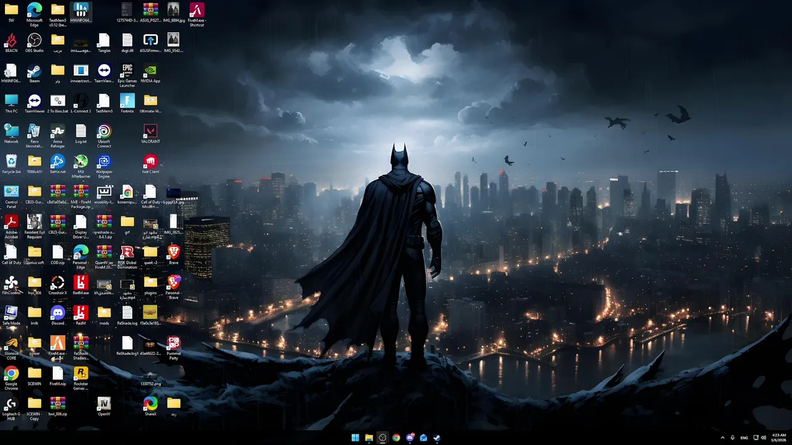Expand the hidden system tray icons
Image resolution: width=792 pixels, height=445 pixels.
coord(722,438)
